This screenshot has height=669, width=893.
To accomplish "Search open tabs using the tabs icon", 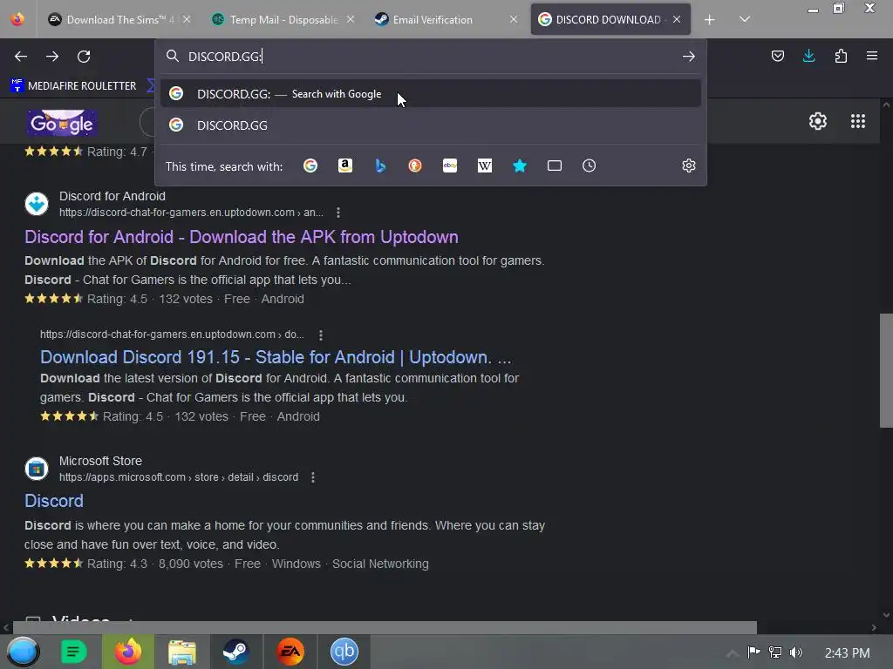I will (554, 166).
